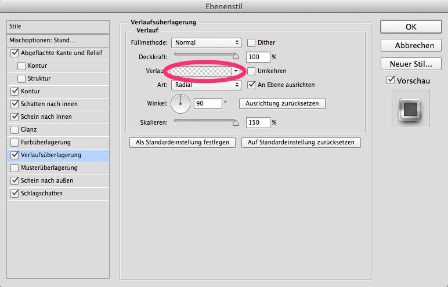Viewport: 448px width, 287px height.
Task: Open the Stile list entry
Action: tap(58, 26)
